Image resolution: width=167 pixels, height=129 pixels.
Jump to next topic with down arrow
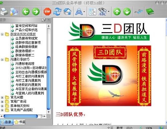click(x=127, y=11)
